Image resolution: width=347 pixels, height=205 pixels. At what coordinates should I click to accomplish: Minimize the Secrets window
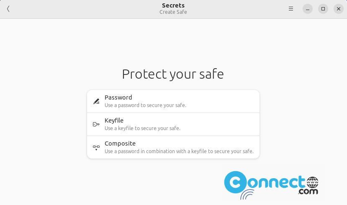(x=308, y=9)
